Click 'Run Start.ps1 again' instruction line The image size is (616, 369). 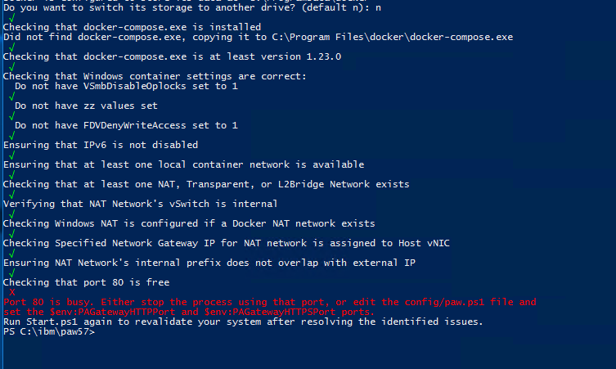(x=243, y=322)
